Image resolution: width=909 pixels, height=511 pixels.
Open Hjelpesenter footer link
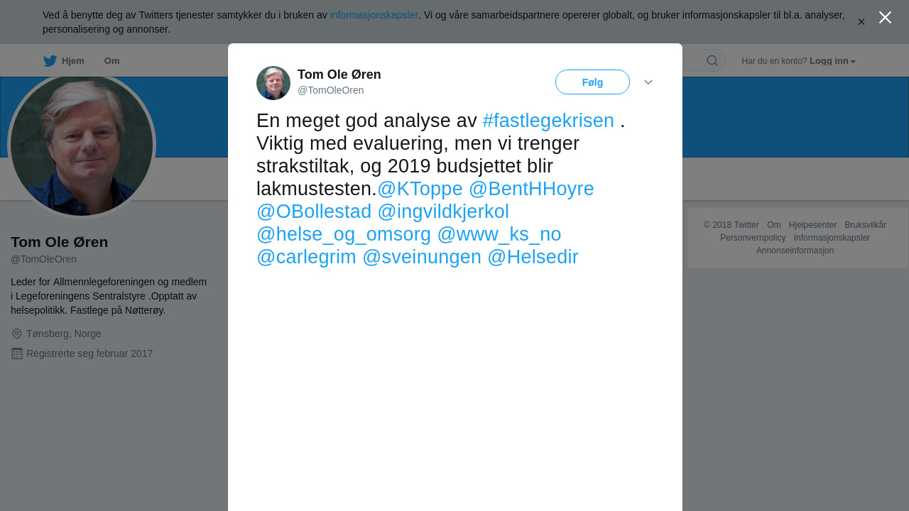(812, 225)
